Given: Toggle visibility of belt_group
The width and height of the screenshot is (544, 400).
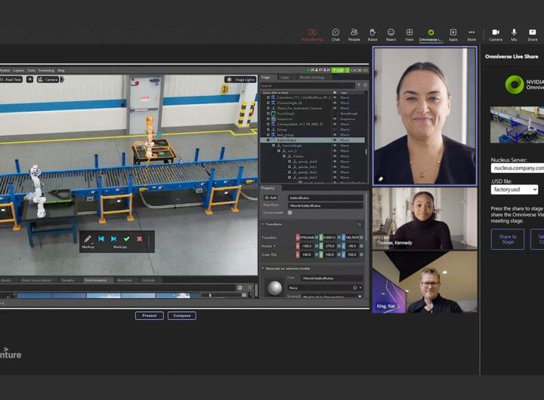Looking at the screenshot, I should coord(335,134).
